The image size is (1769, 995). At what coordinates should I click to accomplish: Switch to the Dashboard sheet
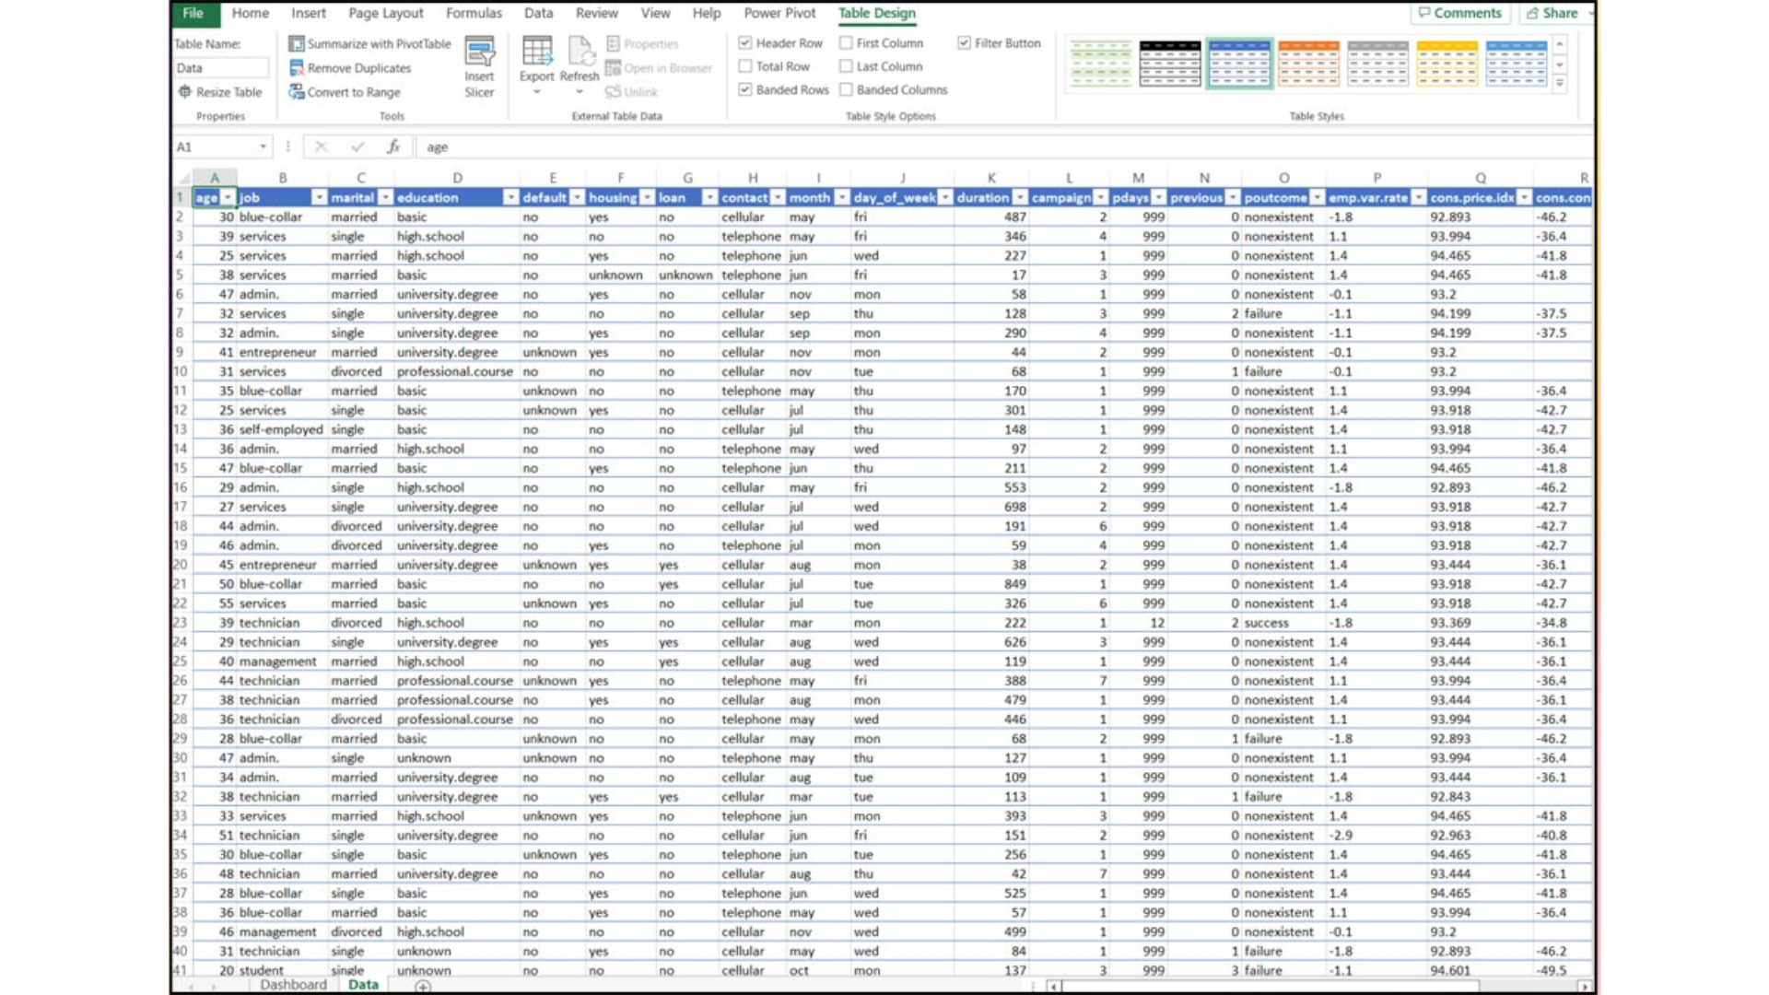tap(293, 984)
